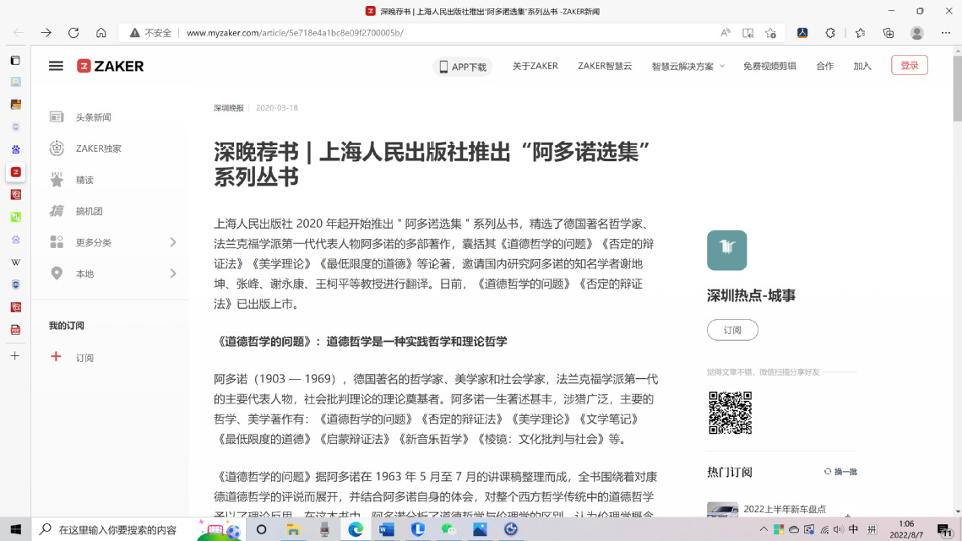Open the 智慧云解决方案 dropdown
The height and width of the screenshot is (541, 962).
[688, 67]
